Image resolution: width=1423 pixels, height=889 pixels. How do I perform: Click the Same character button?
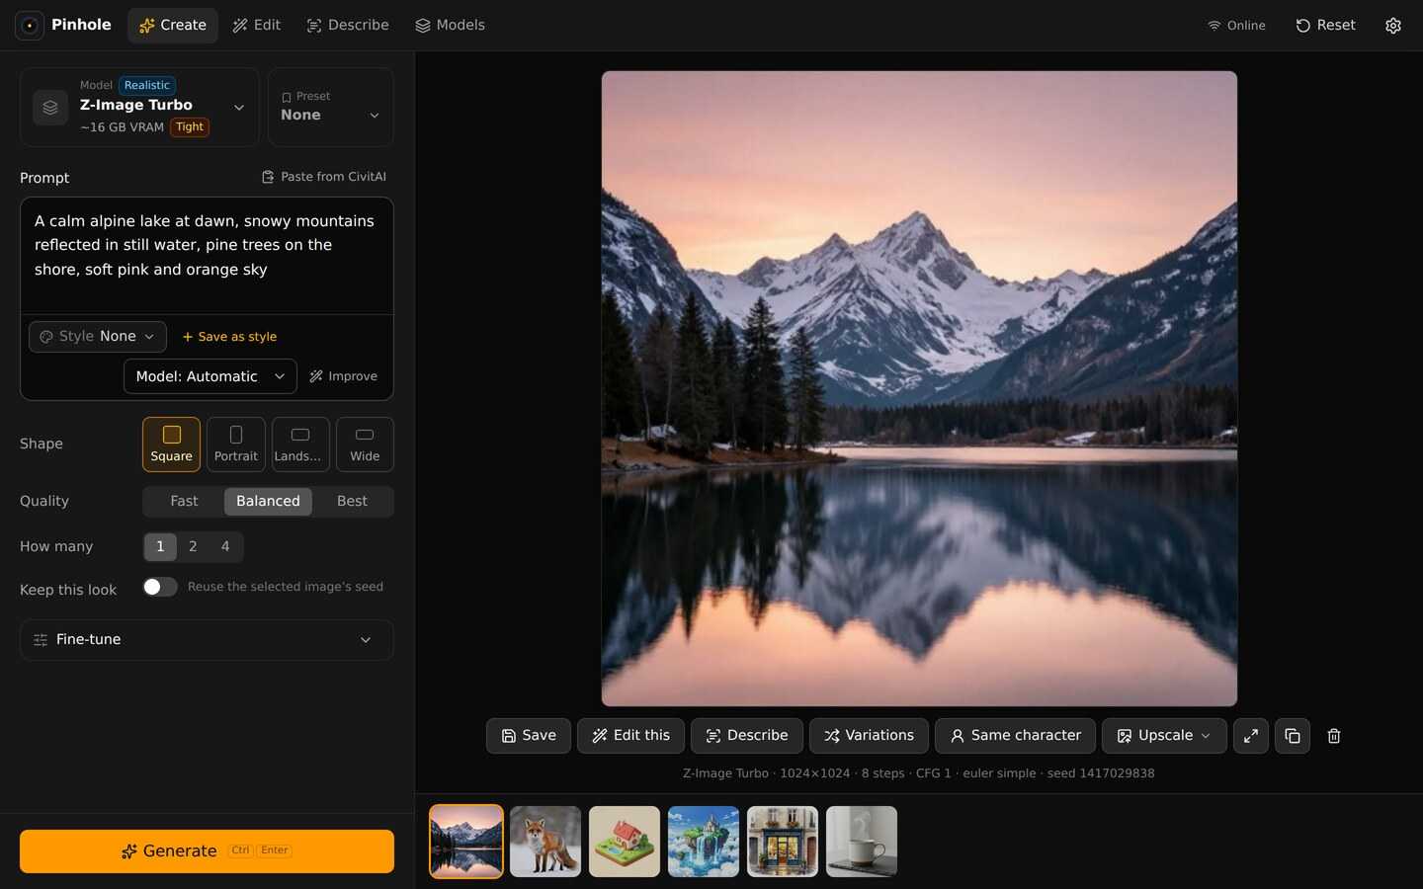(1015, 736)
